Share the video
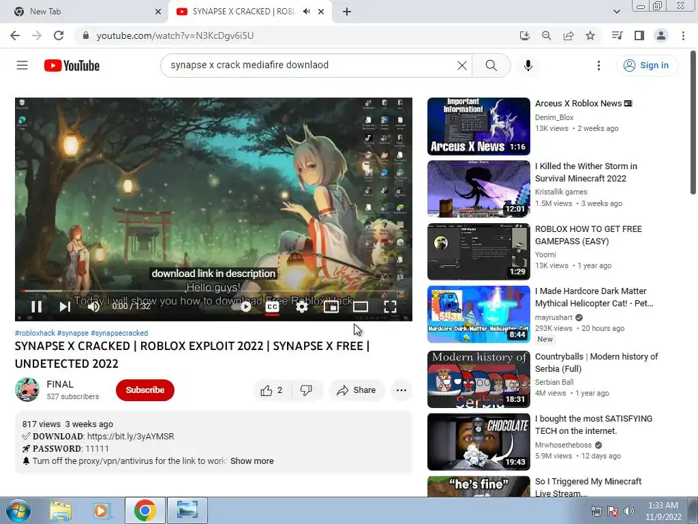Viewport: 698px width, 524px height. [357, 390]
